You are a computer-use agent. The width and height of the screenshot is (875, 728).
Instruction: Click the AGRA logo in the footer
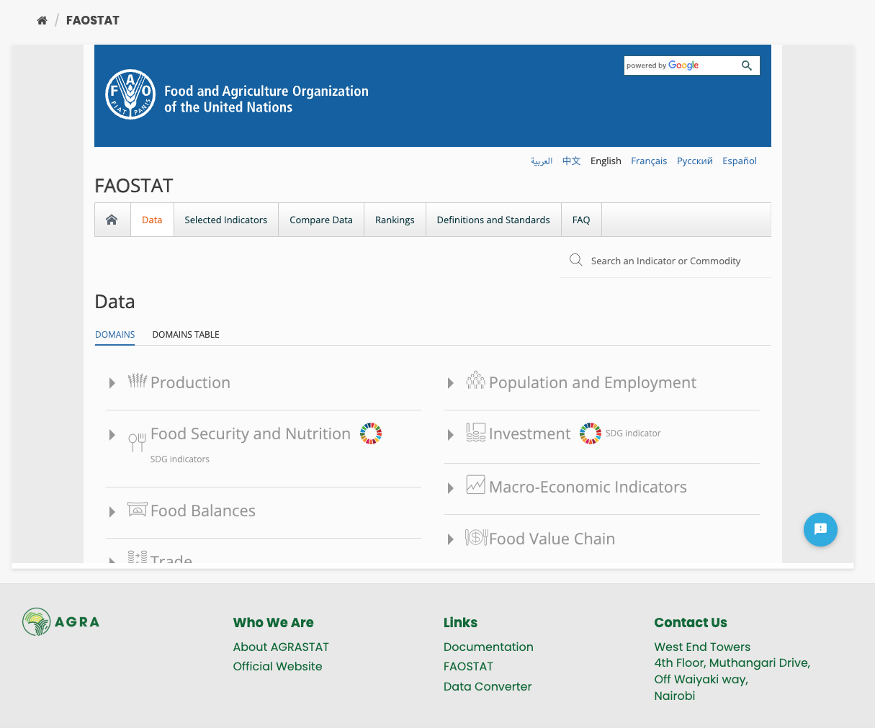tap(61, 621)
